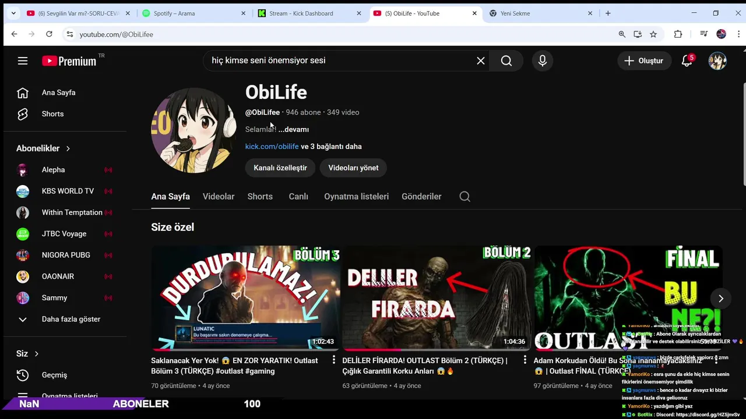The height and width of the screenshot is (419, 746).
Task: Open kick.com/obilife link
Action: pyautogui.click(x=272, y=147)
